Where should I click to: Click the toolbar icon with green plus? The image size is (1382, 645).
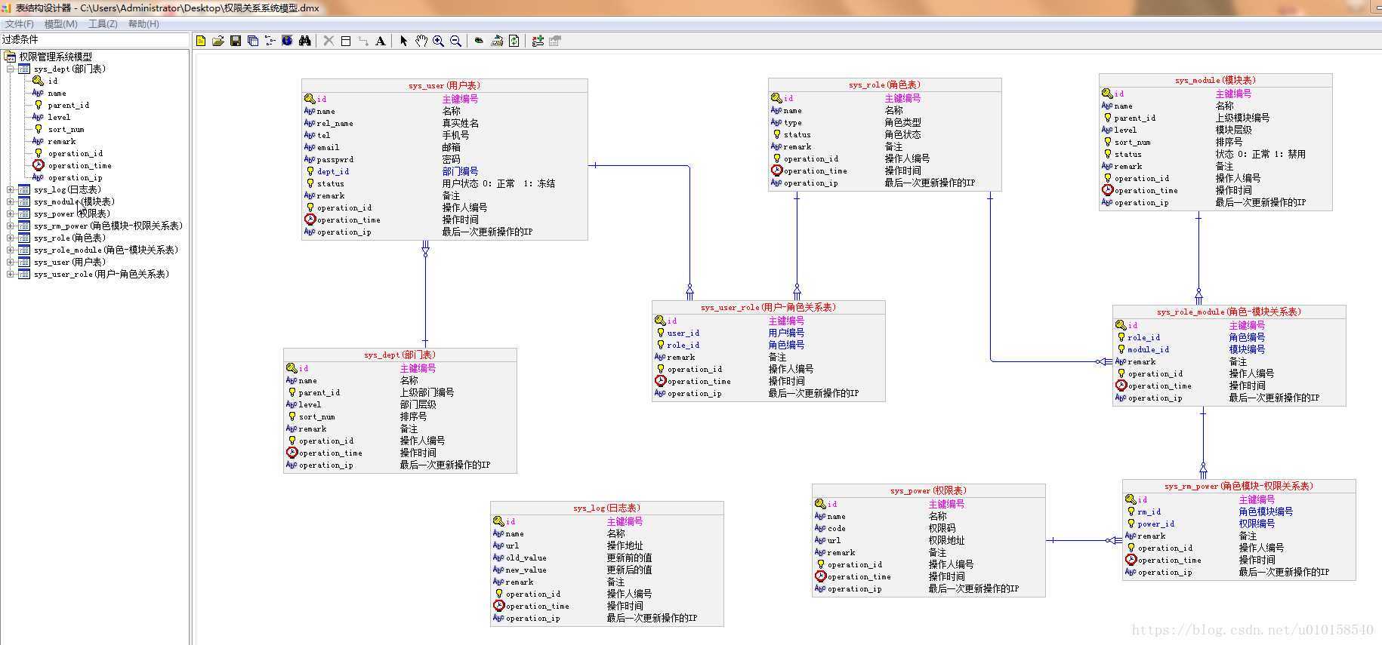(x=538, y=41)
